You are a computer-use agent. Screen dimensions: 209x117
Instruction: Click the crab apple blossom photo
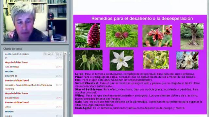(187, 60)
